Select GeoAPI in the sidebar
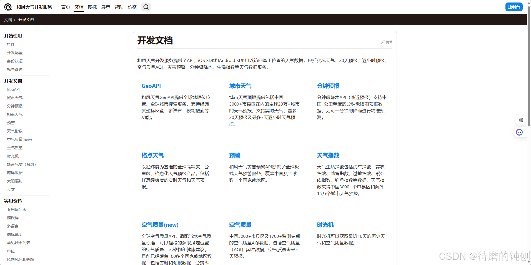Screen dimensions: 531x265 13,89
